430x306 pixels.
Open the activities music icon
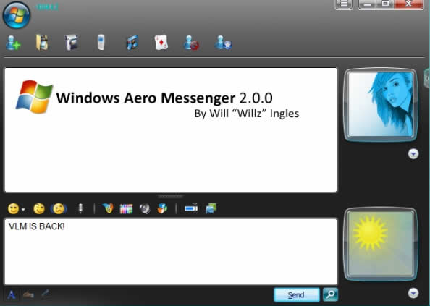(132, 43)
